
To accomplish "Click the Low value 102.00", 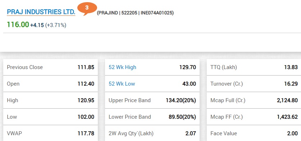I will click(86, 117).
